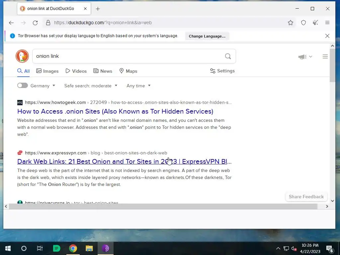Screen dimensions: 340x255
Task: Bookmark this page with the star
Action: click(291, 23)
